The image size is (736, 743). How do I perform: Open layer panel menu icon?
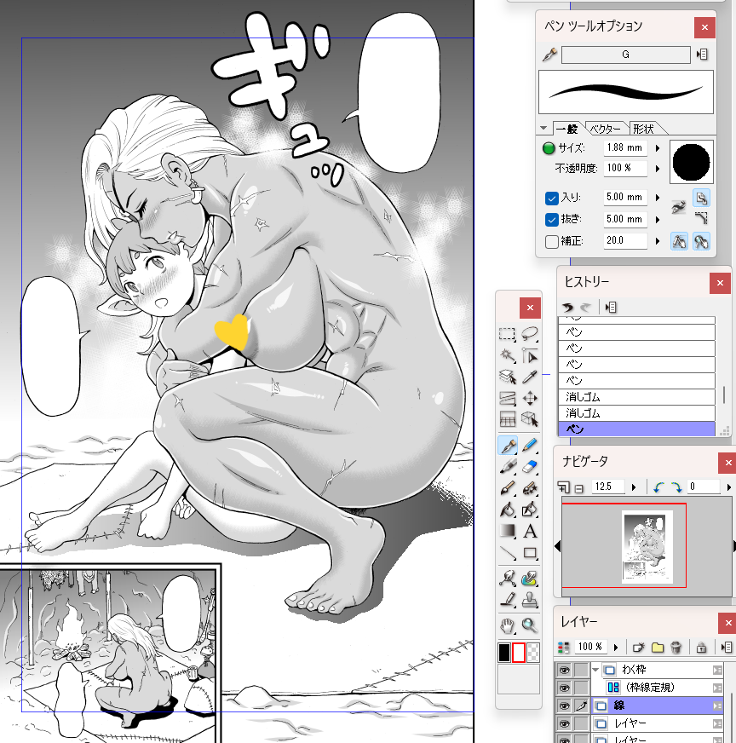tap(726, 647)
